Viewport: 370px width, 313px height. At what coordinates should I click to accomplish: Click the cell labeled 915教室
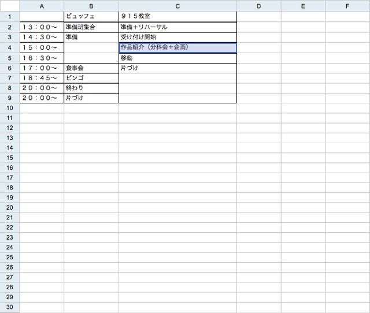pos(177,16)
